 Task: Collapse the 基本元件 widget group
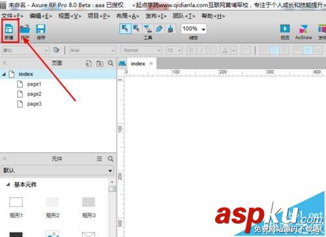[8, 185]
